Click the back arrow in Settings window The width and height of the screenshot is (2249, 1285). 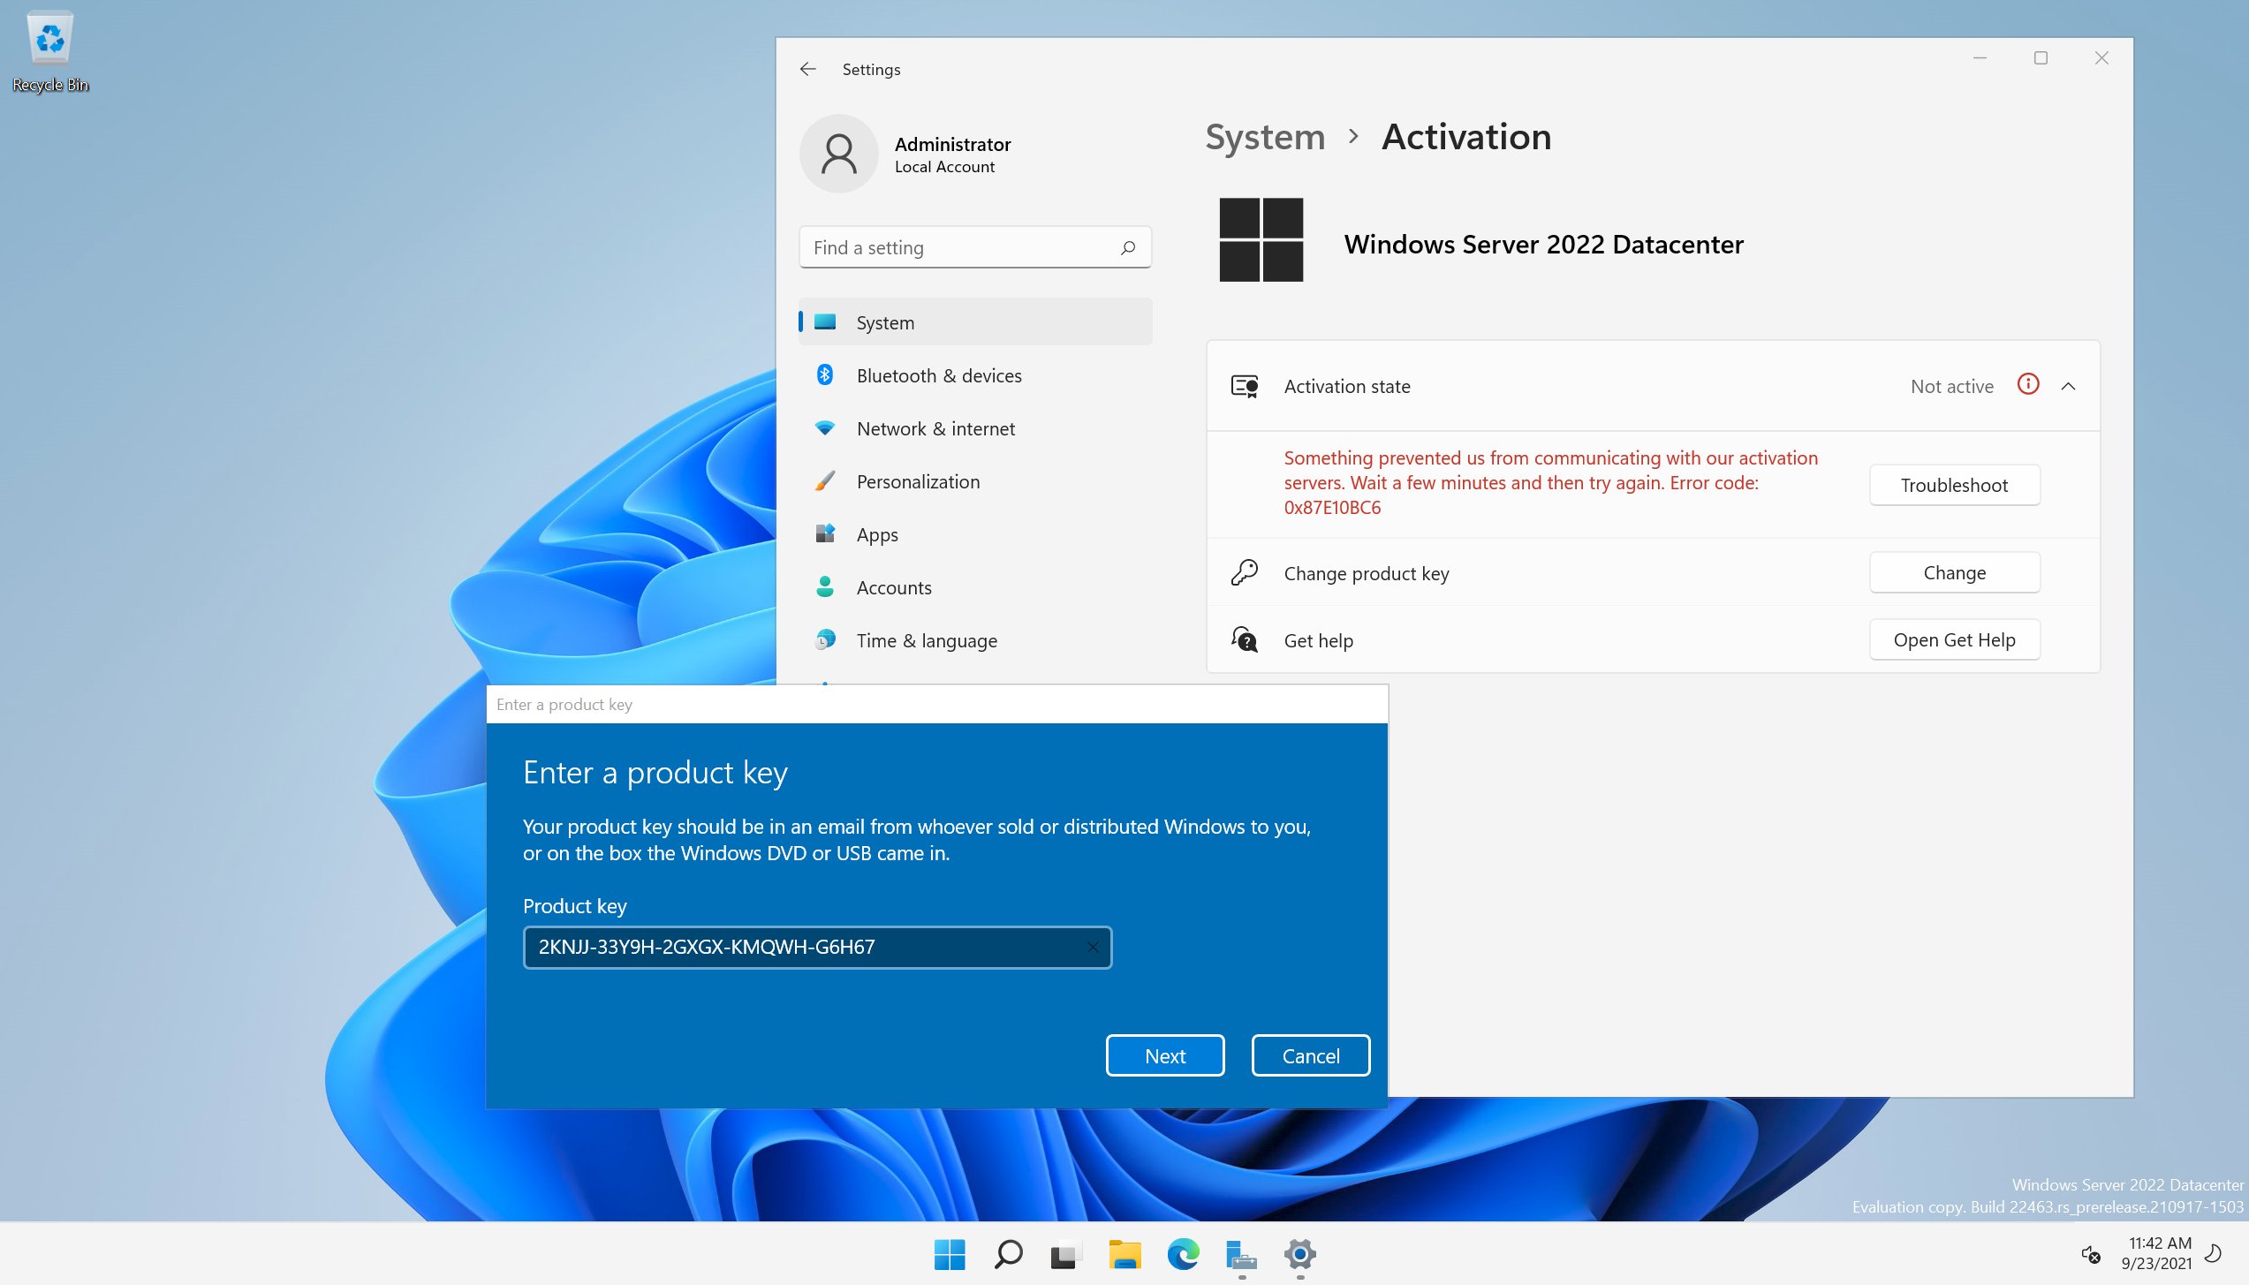click(808, 70)
